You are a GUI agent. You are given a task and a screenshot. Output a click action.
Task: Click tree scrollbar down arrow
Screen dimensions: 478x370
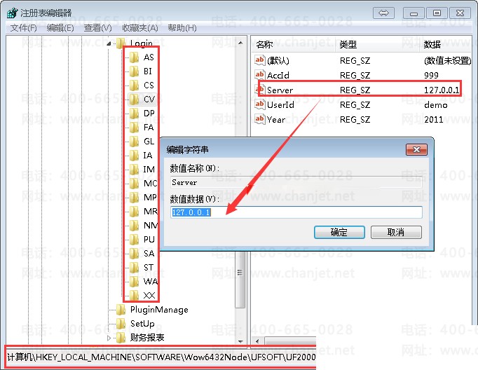pyautogui.click(x=241, y=341)
